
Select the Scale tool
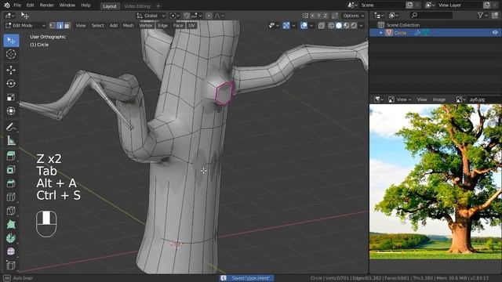(x=11, y=97)
